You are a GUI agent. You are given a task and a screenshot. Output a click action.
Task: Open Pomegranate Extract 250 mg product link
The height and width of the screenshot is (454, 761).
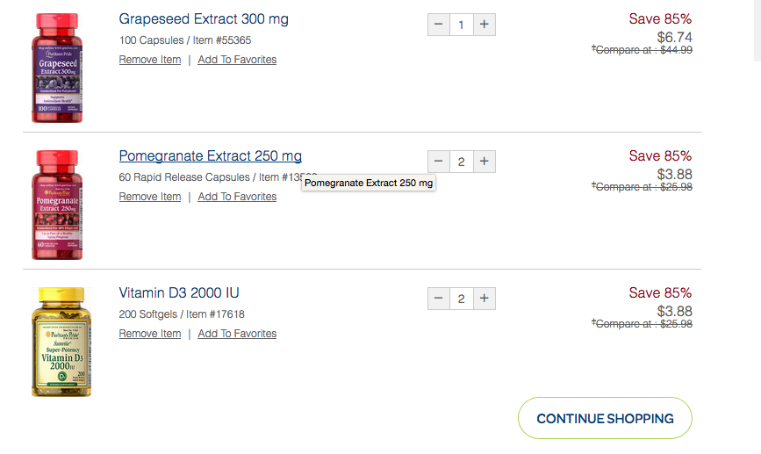(x=210, y=156)
